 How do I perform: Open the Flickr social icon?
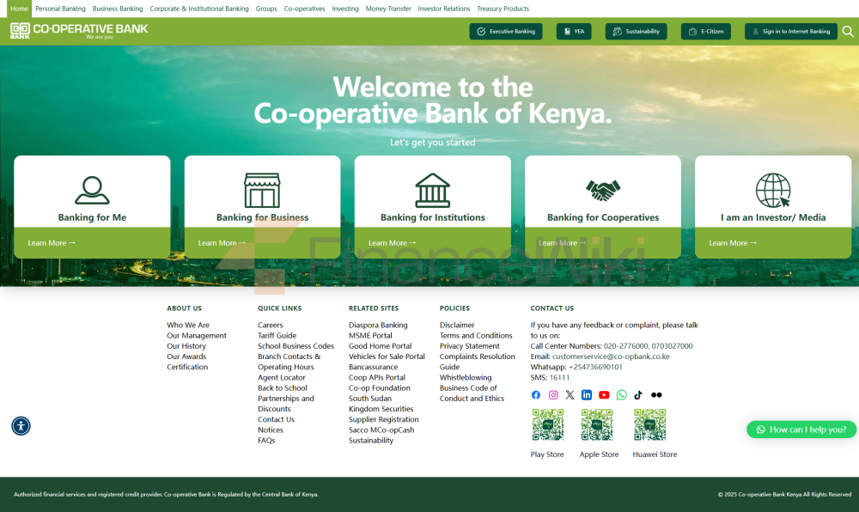click(656, 395)
